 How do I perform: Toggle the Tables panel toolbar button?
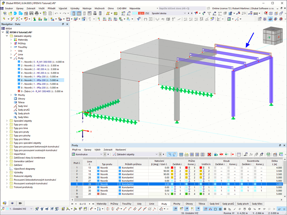(x=79, y=13)
